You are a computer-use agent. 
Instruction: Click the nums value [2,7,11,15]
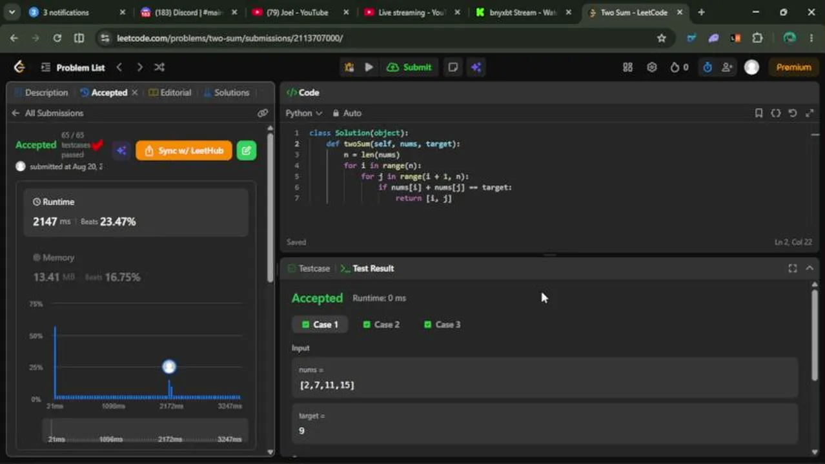click(327, 385)
